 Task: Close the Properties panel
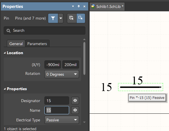tap(84, 7)
